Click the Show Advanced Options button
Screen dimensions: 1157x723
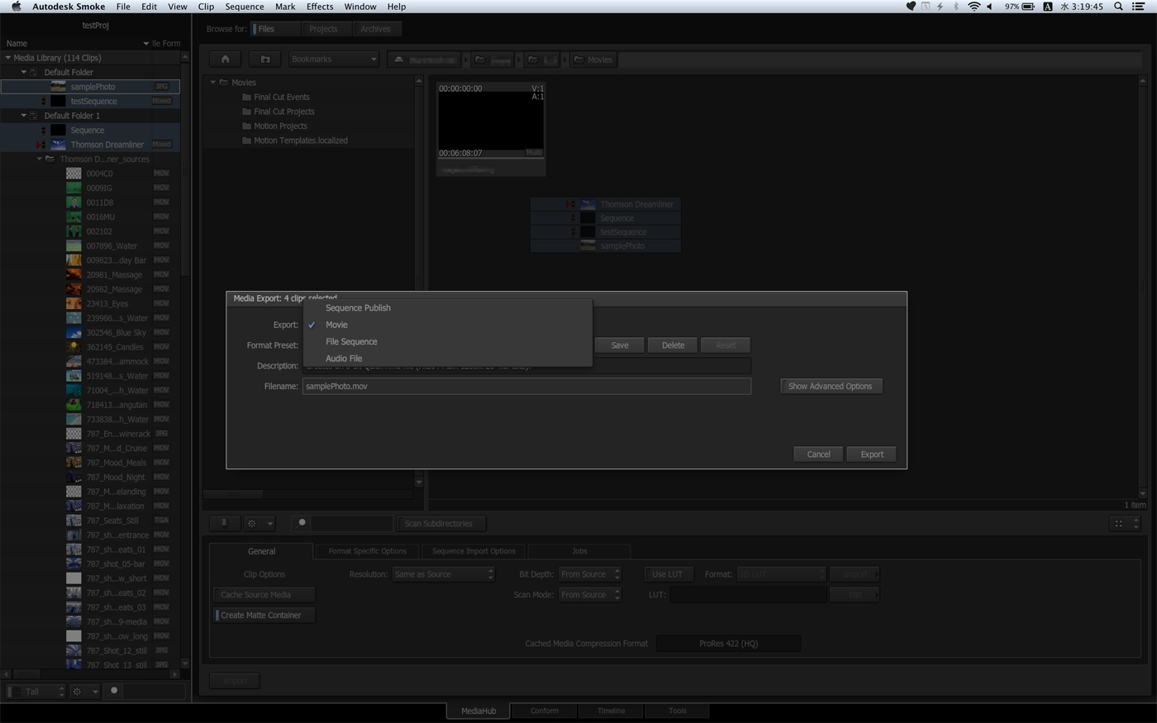[x=831, y=386]
